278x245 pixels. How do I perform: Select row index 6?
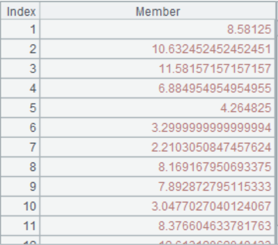20,128
